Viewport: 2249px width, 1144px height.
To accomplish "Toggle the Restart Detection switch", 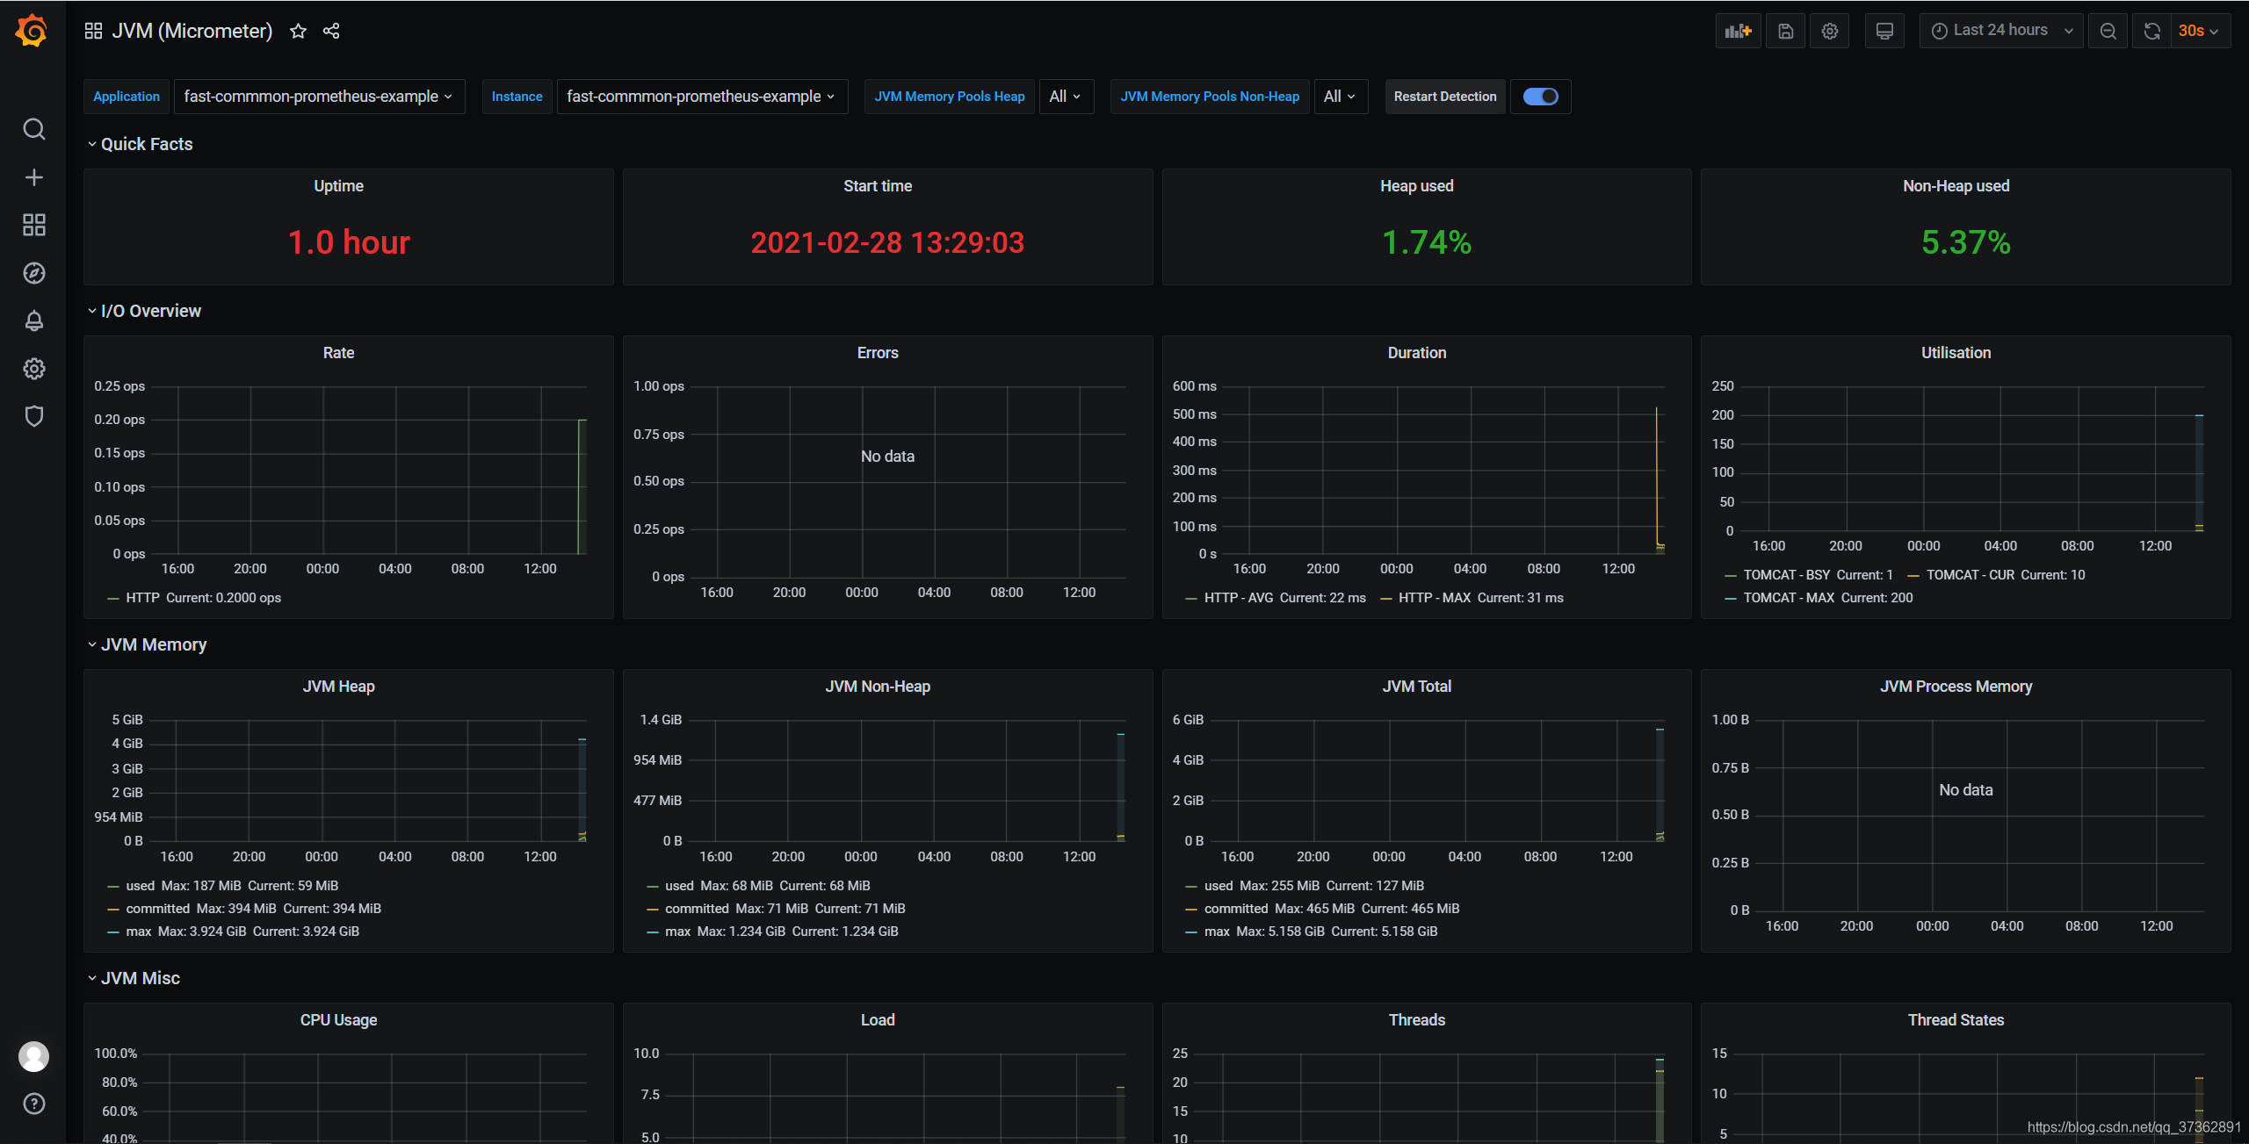I will pos(1540,97).
